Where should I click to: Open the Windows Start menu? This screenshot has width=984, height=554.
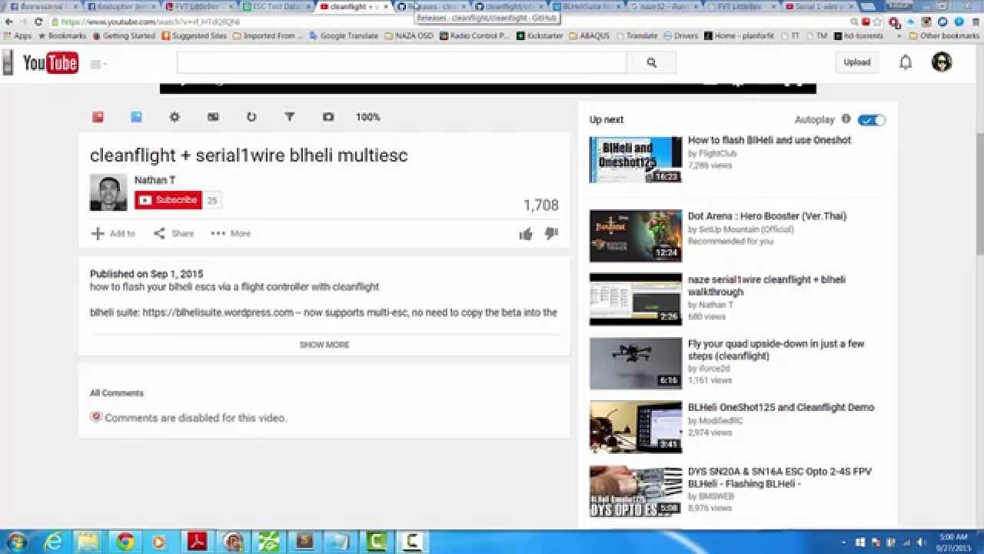pos(15,542)
